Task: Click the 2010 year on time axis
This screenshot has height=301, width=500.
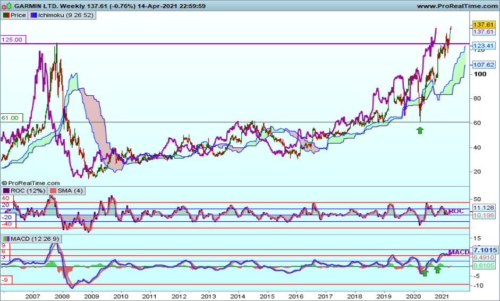Action: coord(121,297)
